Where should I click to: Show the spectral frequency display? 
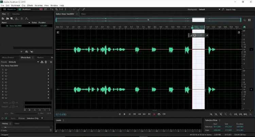pos(41,9)
